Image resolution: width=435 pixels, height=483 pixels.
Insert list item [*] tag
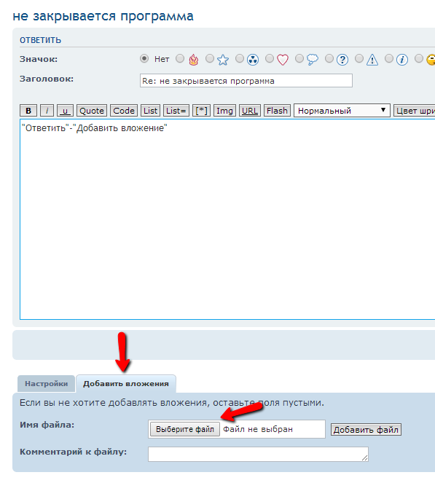(202, 111)
